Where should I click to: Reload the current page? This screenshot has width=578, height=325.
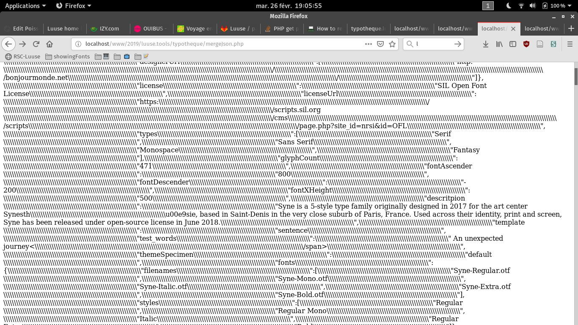tap(36, 44)
